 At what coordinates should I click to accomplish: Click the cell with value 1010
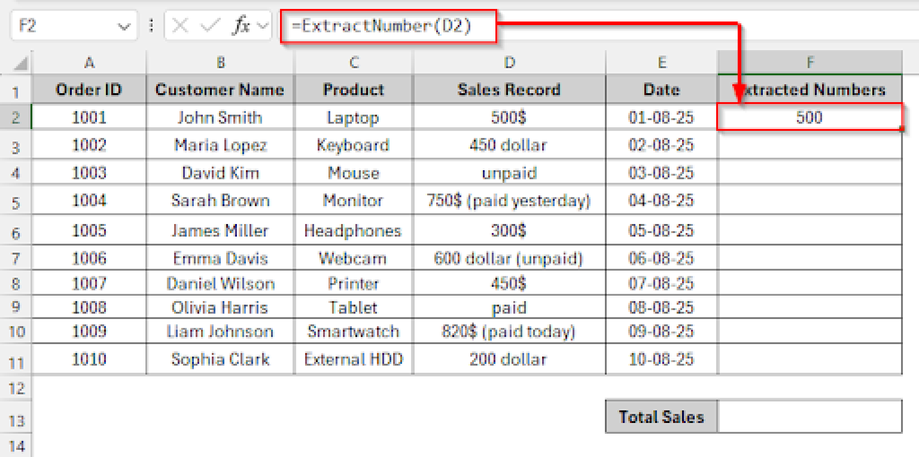click(x=89, y=358)
